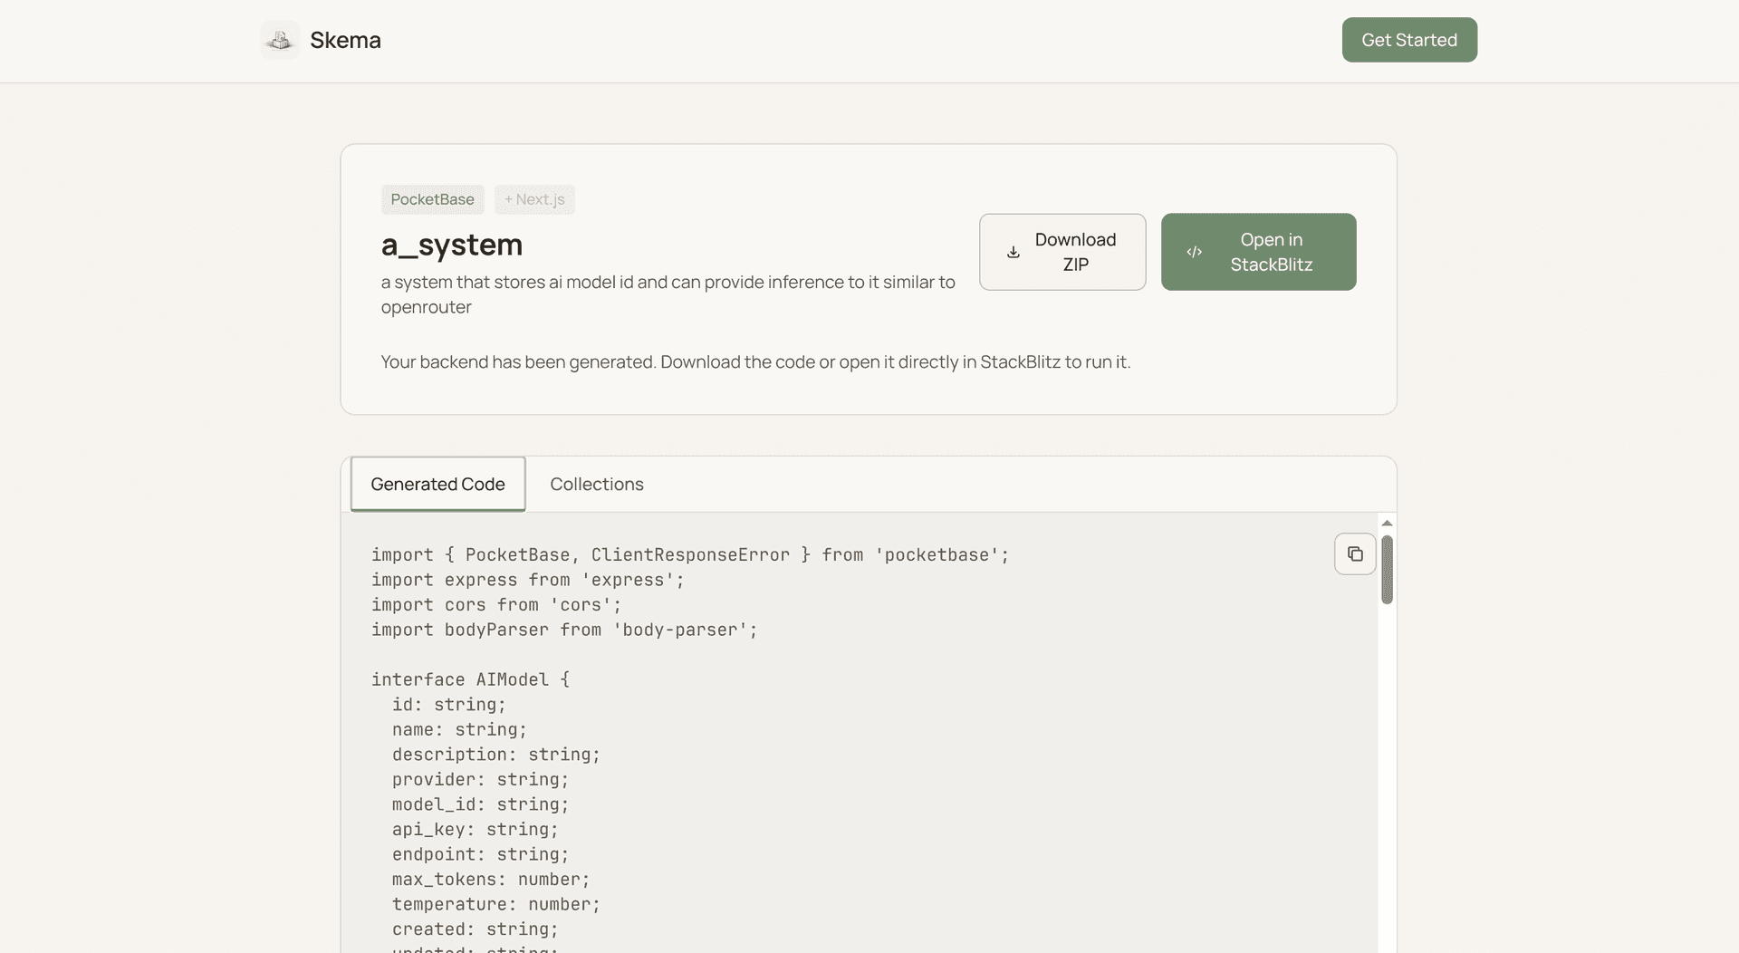This screenshot has height=953, width=1739.
Task: Copy generated code with clipboard icon
Action: pos(1355,554)
